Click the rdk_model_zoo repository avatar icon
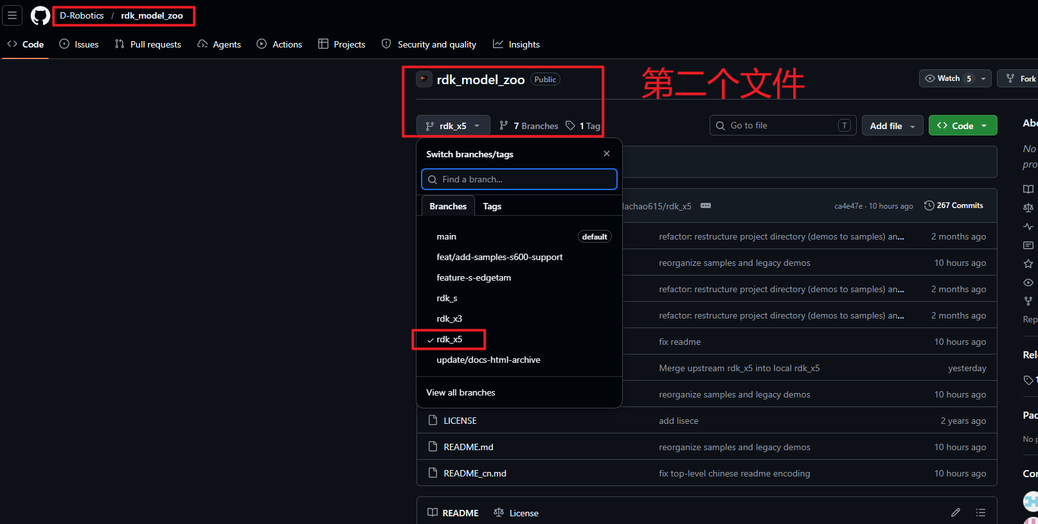Screen dimensions: 1038x524 (x=424, y=79)
